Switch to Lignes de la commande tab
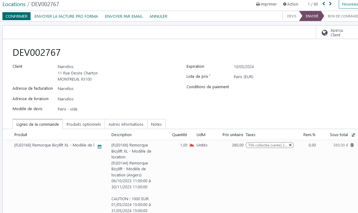 coord(38,124)
